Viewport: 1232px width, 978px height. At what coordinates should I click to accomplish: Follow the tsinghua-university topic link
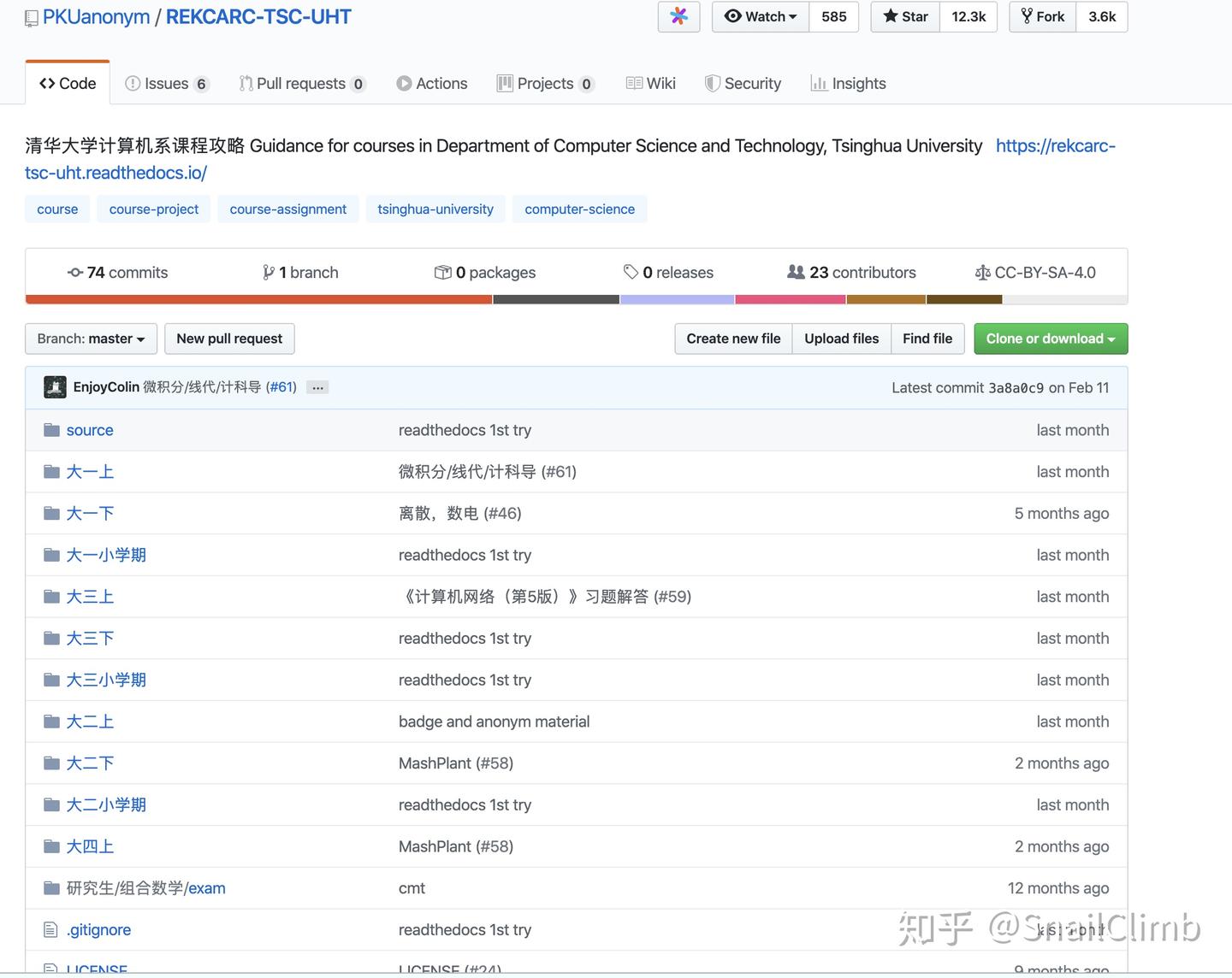pyautogui.click(x=435, y=209)
